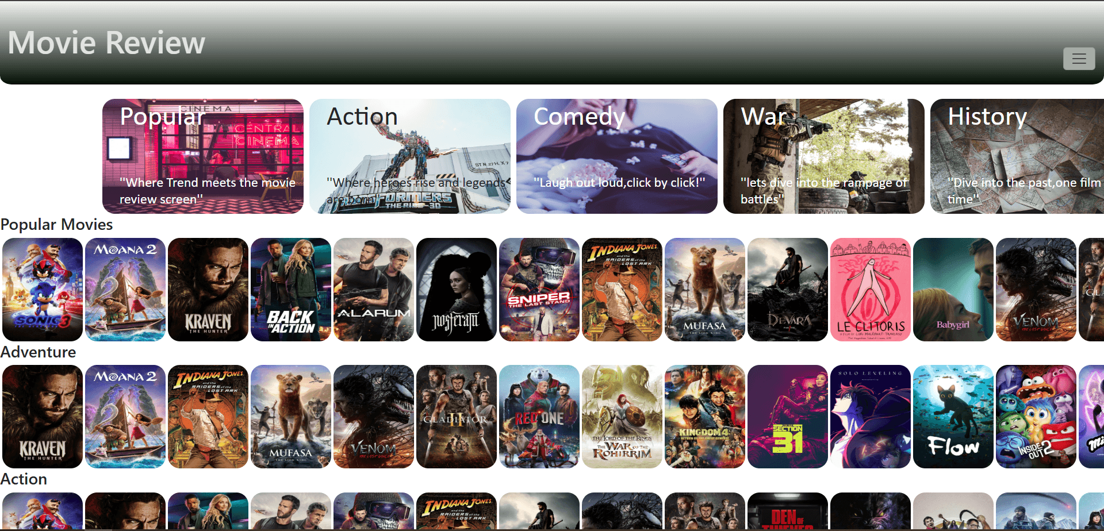Image resolution: width=1104 pixels, height=531 pixels.
Task: Select Moana 2 in Popular Movies
Action: coord(125,289)
